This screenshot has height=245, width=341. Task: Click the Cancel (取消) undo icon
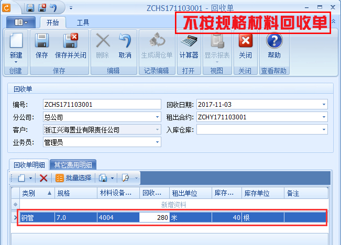(x=125, y=42)
